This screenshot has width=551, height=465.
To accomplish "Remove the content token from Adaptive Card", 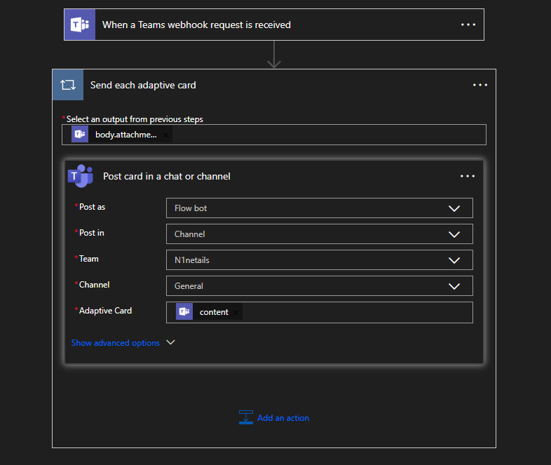I will (x=236, y=312).
